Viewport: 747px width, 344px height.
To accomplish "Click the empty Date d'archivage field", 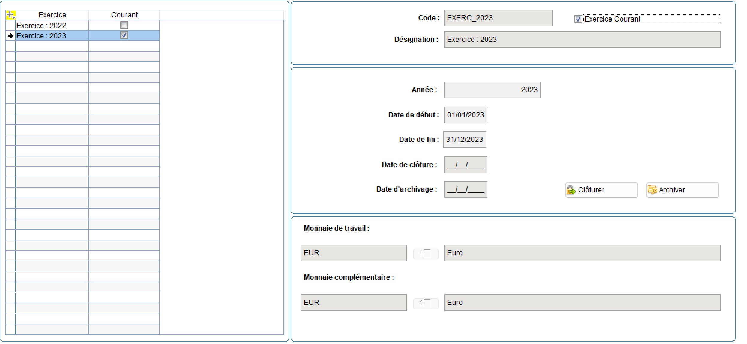I will pos(466,189).
